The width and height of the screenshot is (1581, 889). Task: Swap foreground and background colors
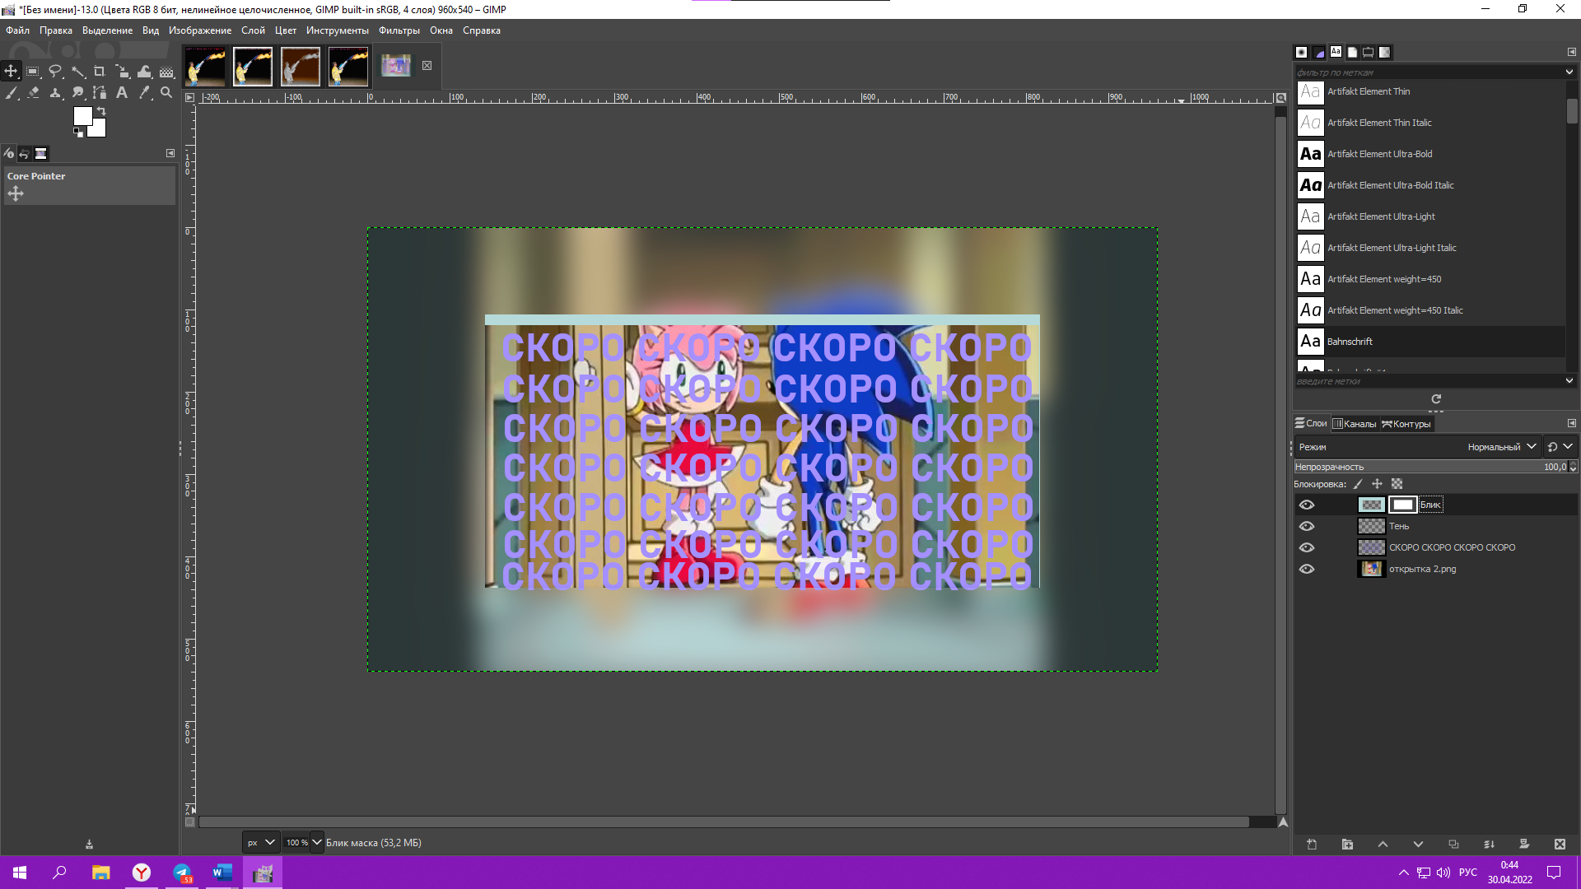click(x=101, y=110)
